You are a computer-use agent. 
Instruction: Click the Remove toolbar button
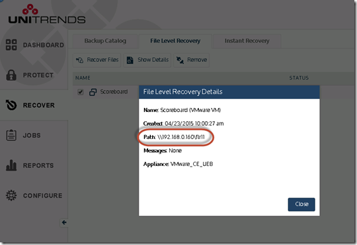click(x=192, y=60)
